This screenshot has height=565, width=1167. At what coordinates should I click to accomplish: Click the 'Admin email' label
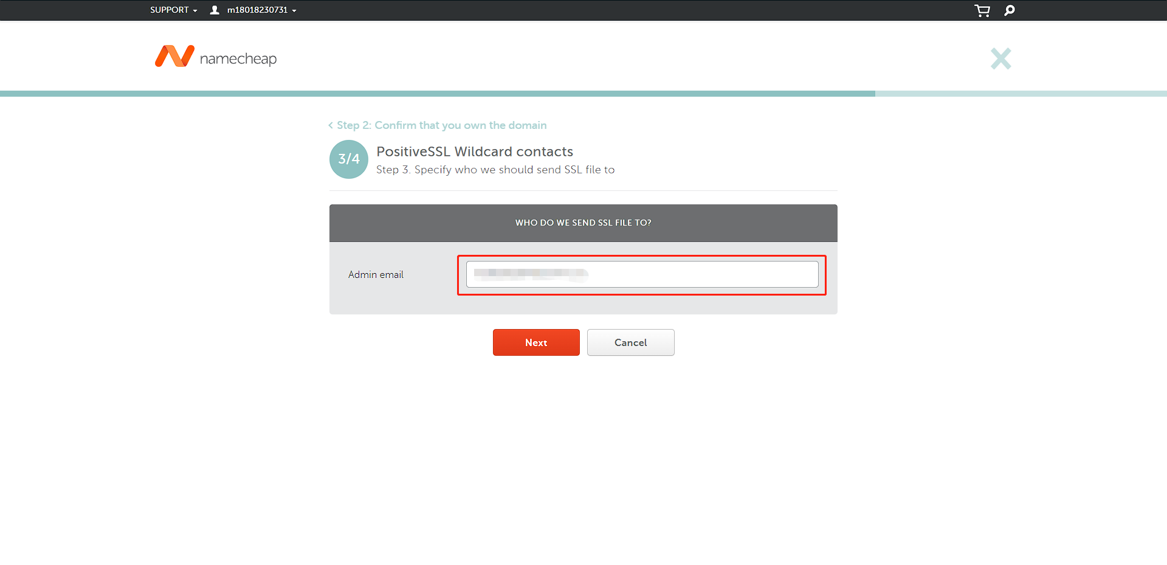pos(376,275)
